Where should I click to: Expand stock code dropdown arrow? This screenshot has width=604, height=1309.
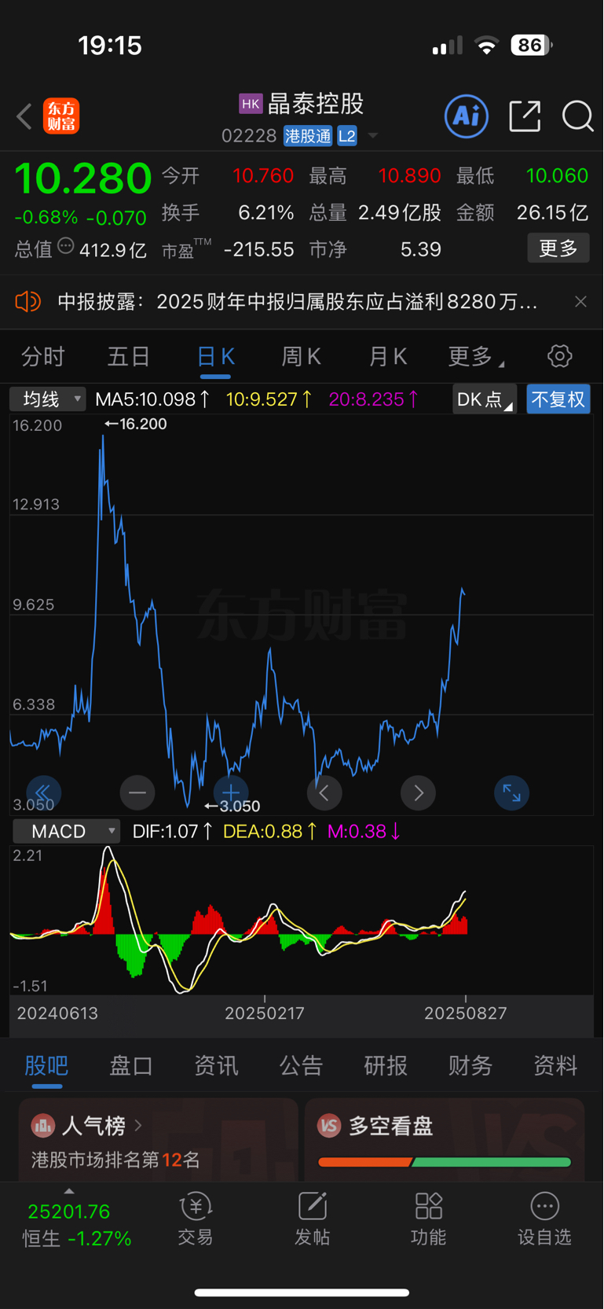373,136
